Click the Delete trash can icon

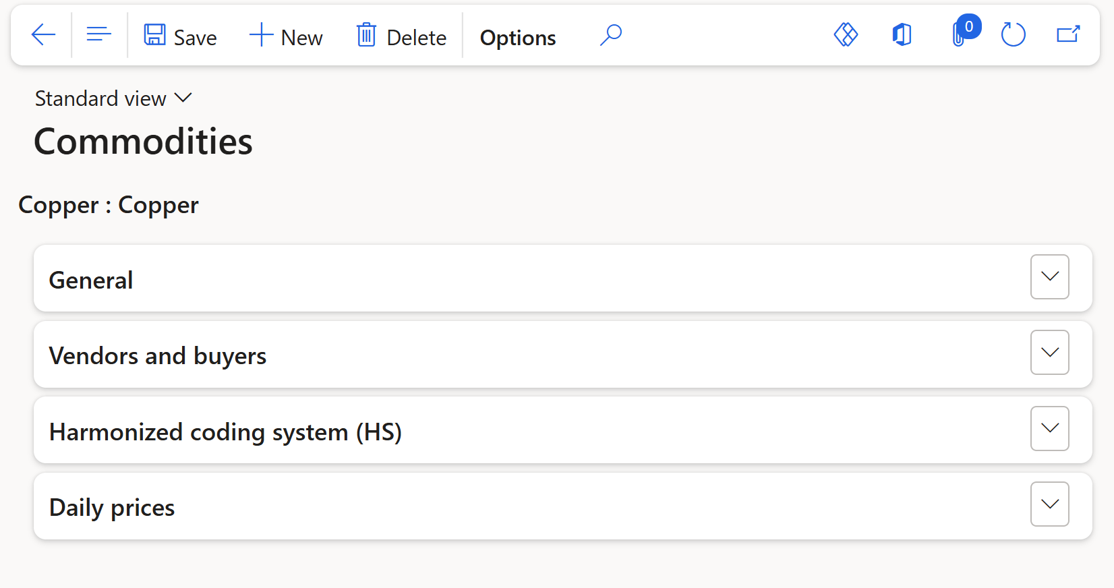[366, 34]
